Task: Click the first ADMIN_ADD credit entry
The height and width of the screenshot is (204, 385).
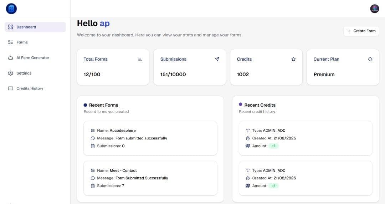Action: click(x=305, y=138)
